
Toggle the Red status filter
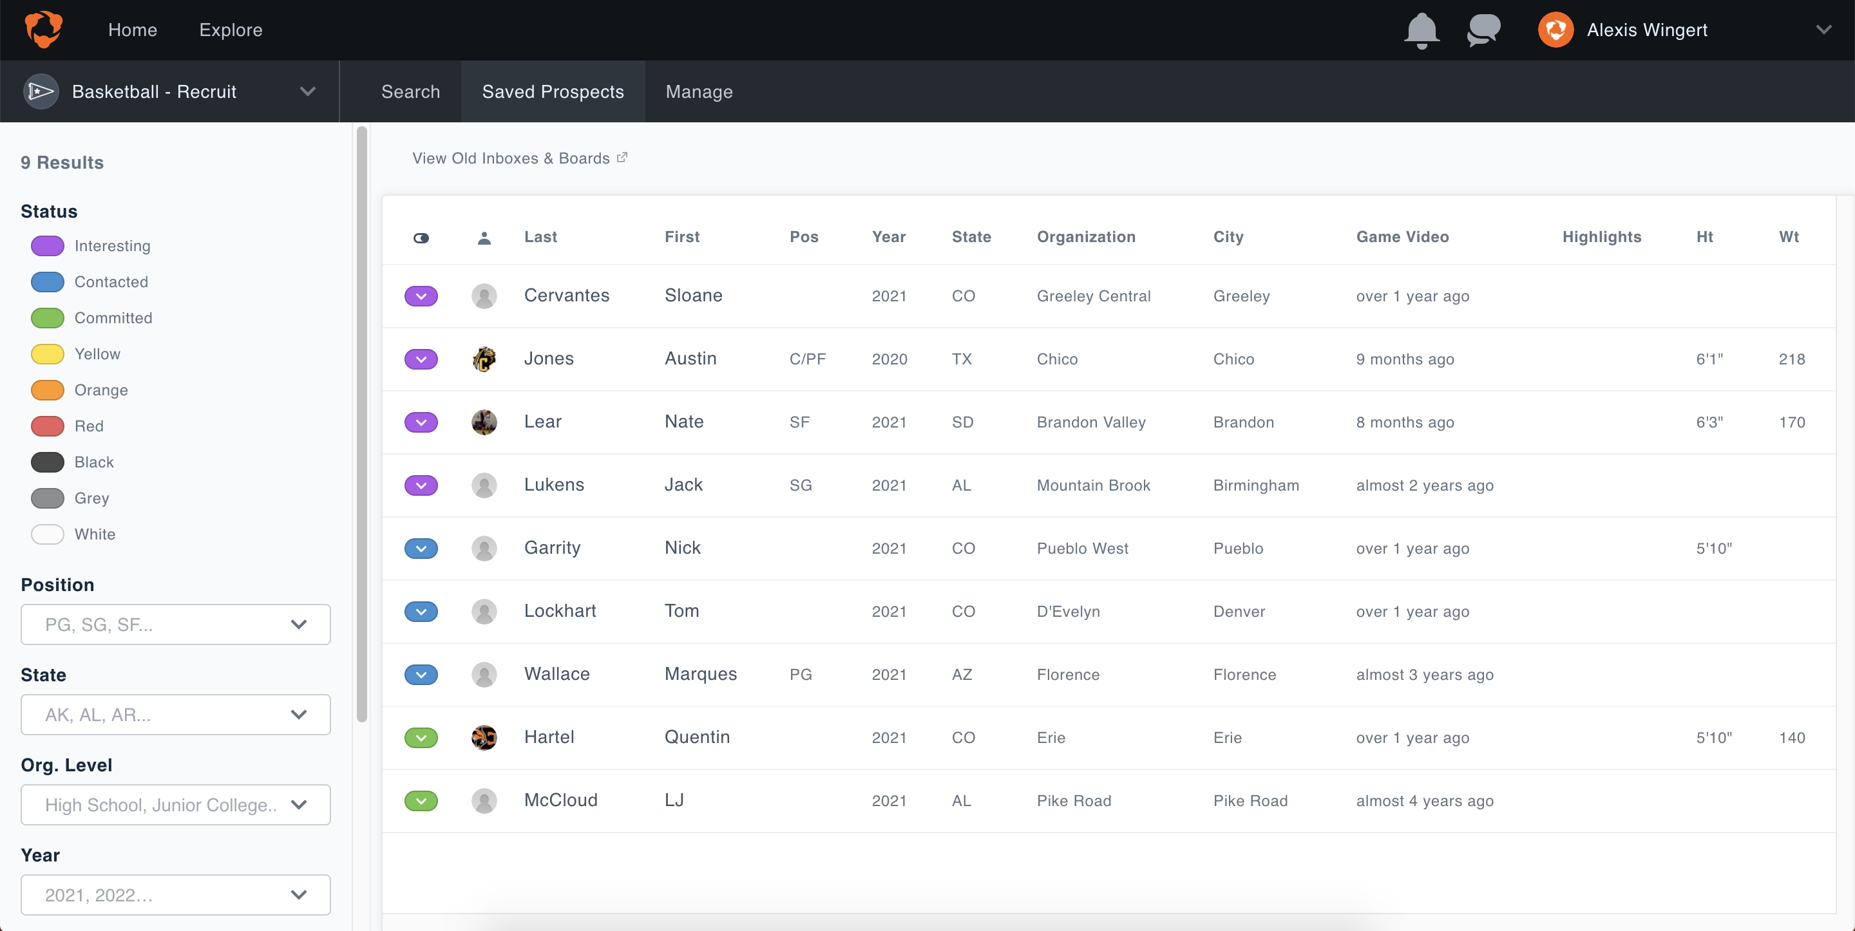(x=48, y=426)
